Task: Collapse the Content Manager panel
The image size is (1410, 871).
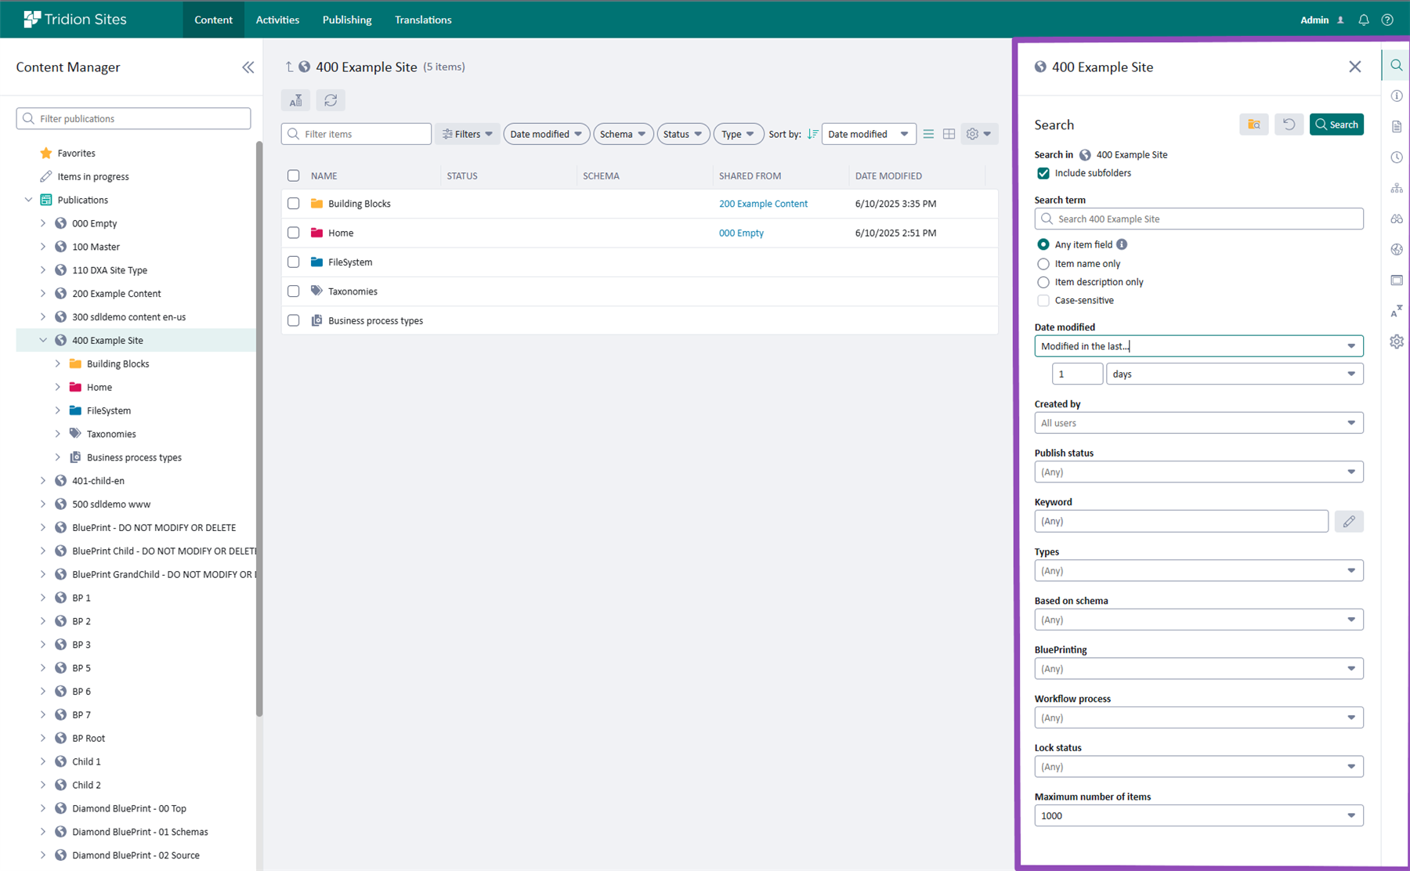Action: (248, 67)
